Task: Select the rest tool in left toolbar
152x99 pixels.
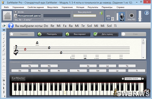Action: 4,55
